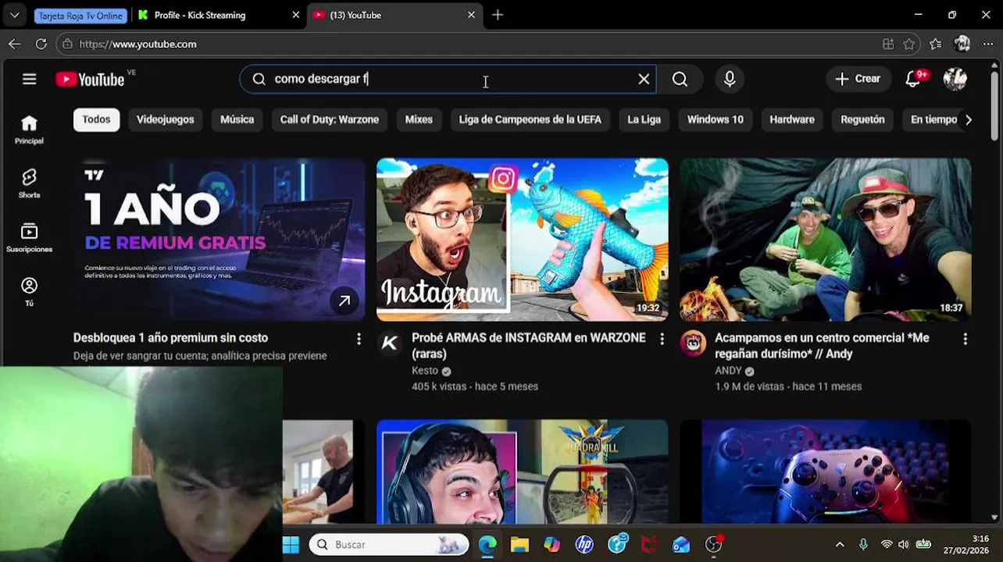Image resolution: width=1003 pixels, height=562 pixels.
Task: Open File Explorer from the taskbar
Action: 519,545
